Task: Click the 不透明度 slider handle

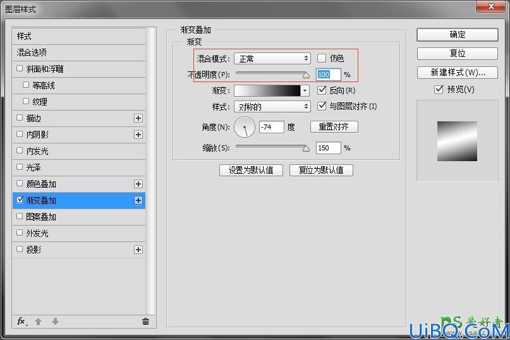Action: pos(306,75)
